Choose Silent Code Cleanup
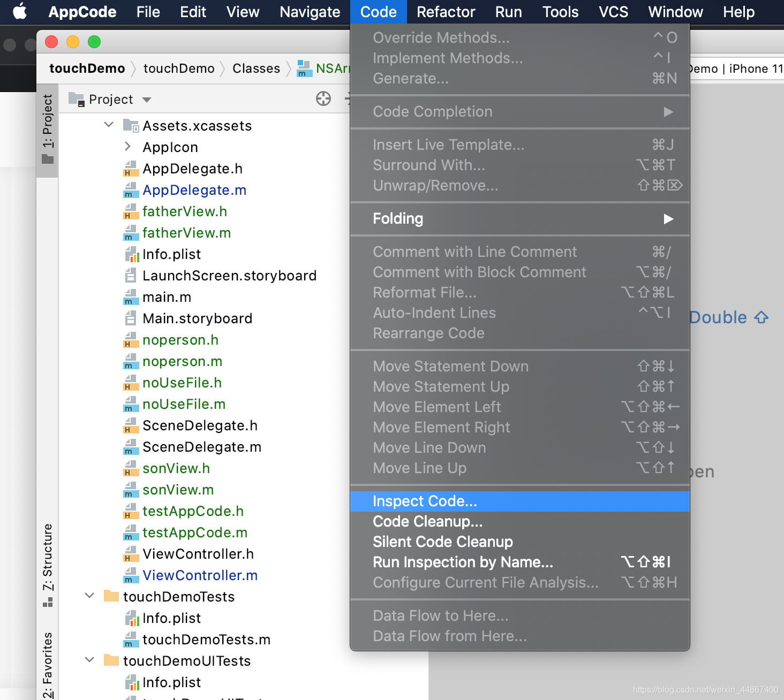This screenshot has width=784, height=700. [519, 542]
